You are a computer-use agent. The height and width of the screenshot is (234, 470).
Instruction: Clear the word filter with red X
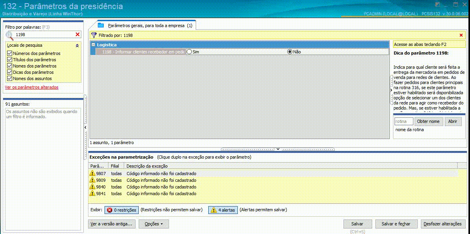click(x=78, y=35)
